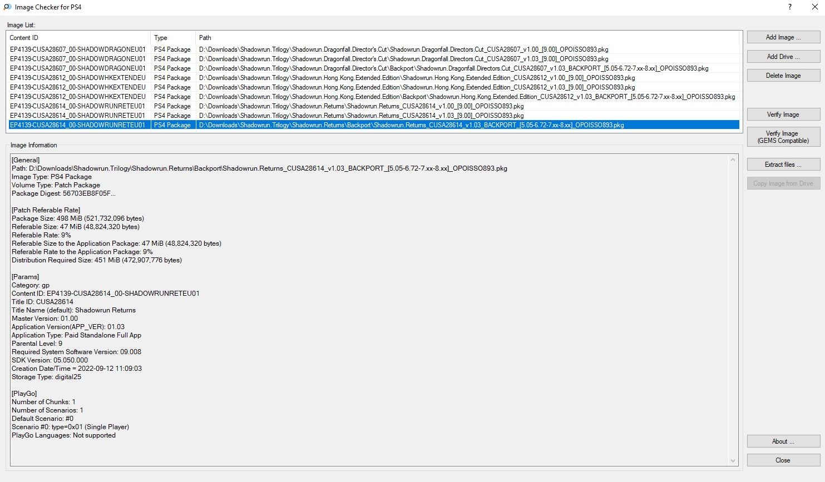Click the Package Size 498 MiB line
Viewport: 825px width, 482px height.
click(78, 218)
